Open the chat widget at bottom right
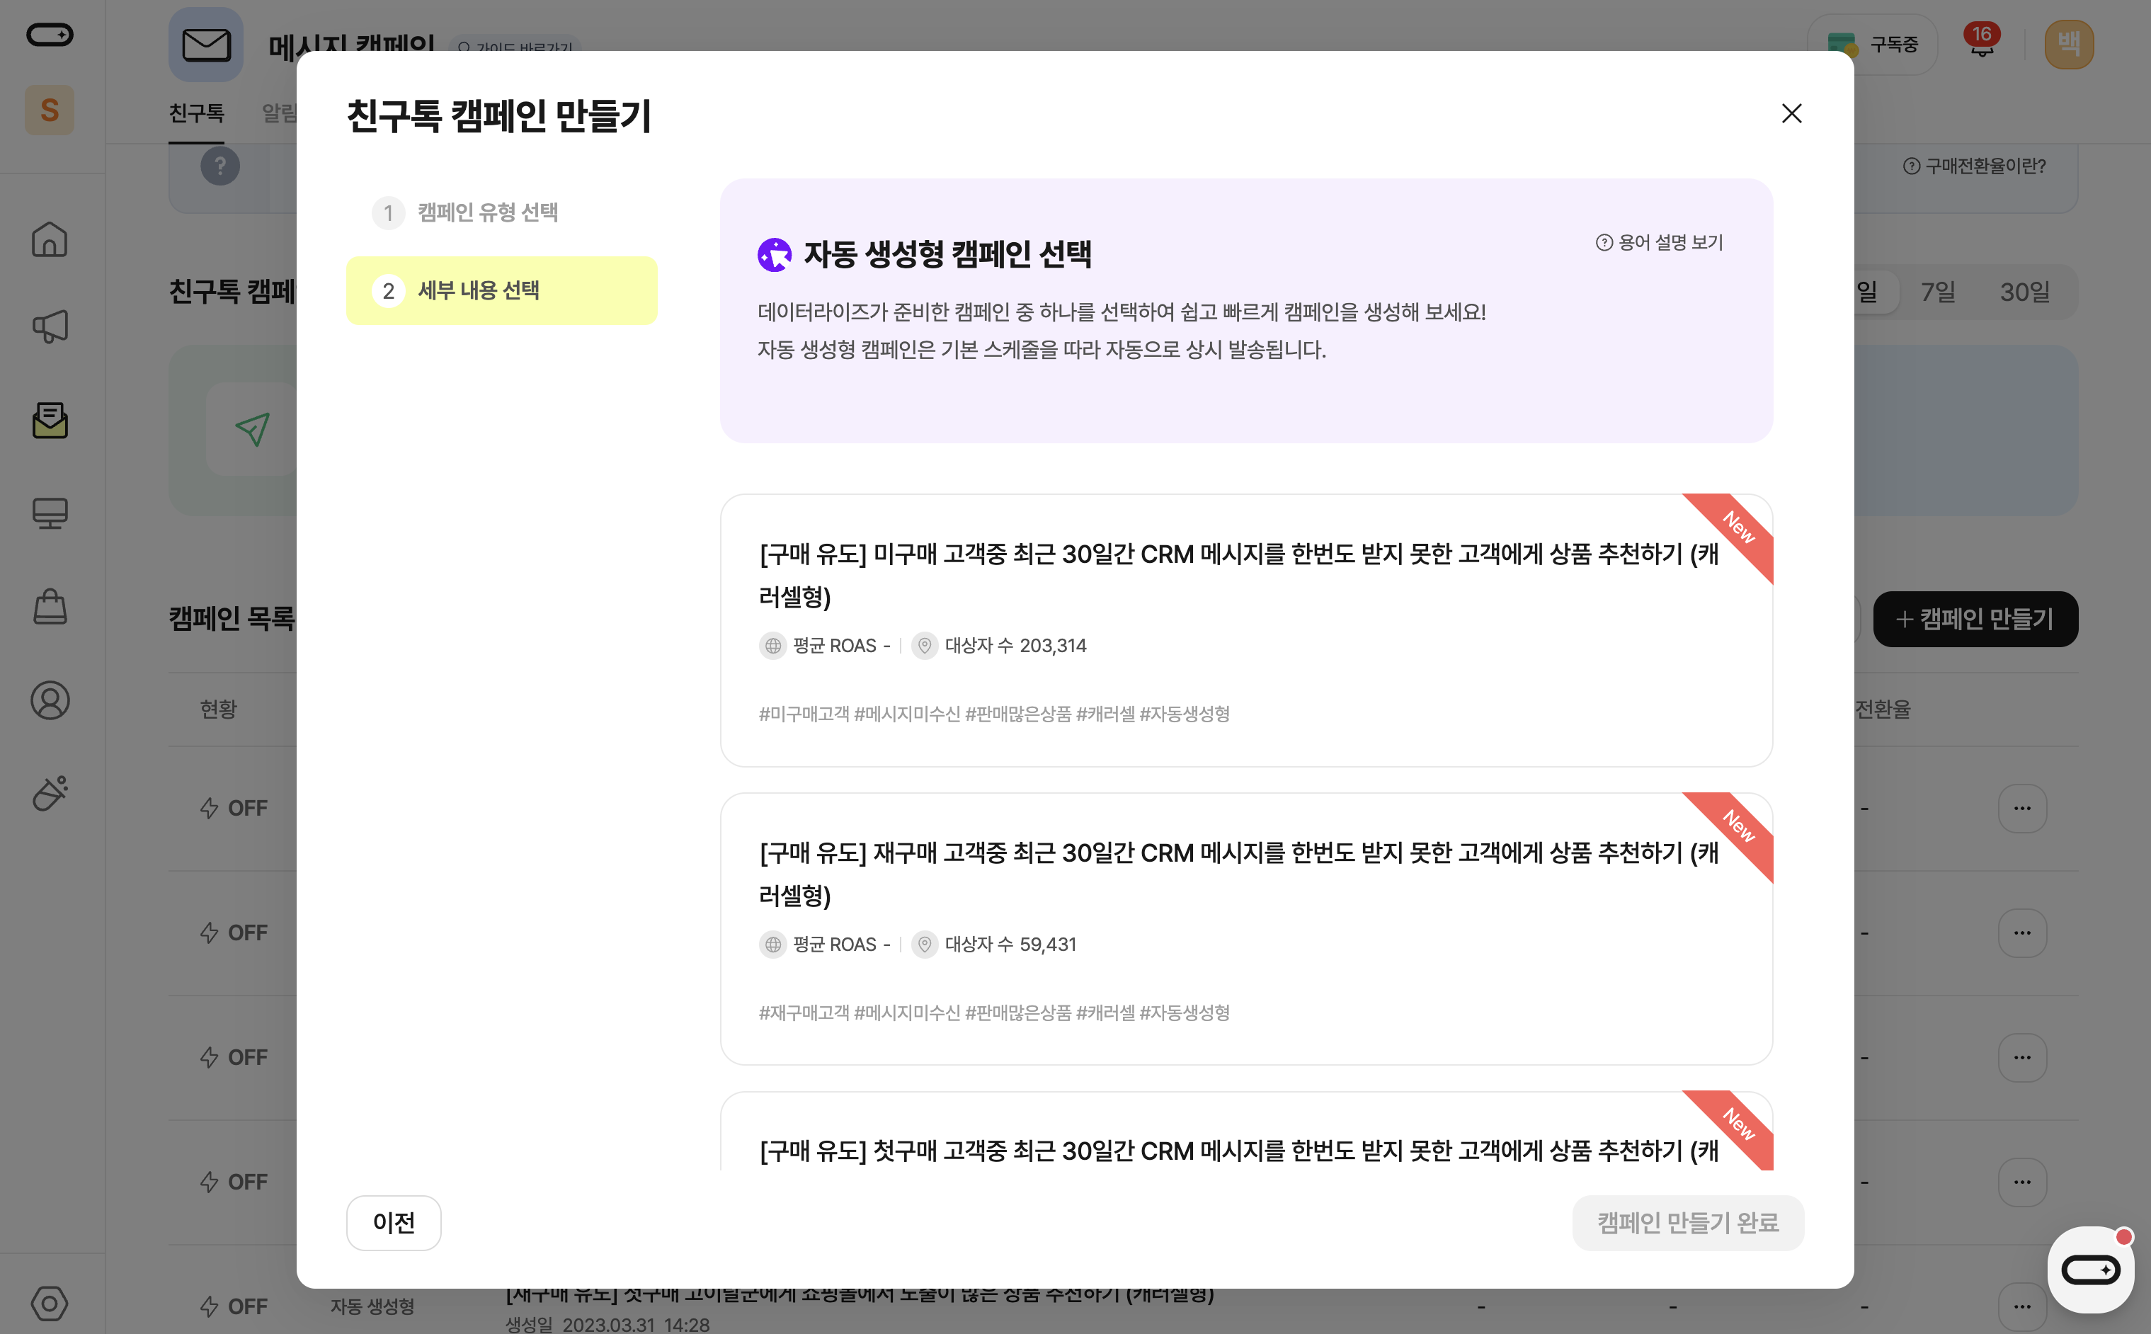Screen dimensions: 2151x1334 (2090, 1268)
